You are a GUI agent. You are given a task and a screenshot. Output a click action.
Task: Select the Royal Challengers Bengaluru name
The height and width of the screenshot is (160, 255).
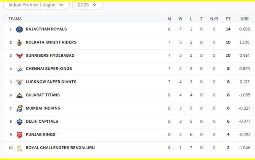[x=60, y=148]
